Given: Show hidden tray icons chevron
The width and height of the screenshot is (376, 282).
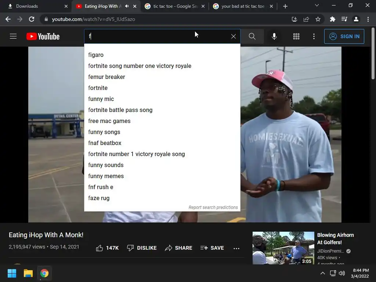Looking at the screenshot, I should click(x=323, y=273).
